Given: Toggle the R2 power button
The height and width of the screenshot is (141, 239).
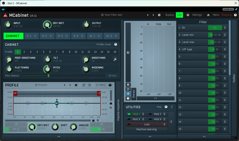Looking at the screenshot, I should pos(51,36).
